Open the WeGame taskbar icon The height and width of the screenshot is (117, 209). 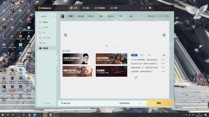click(x=56, y=115)
